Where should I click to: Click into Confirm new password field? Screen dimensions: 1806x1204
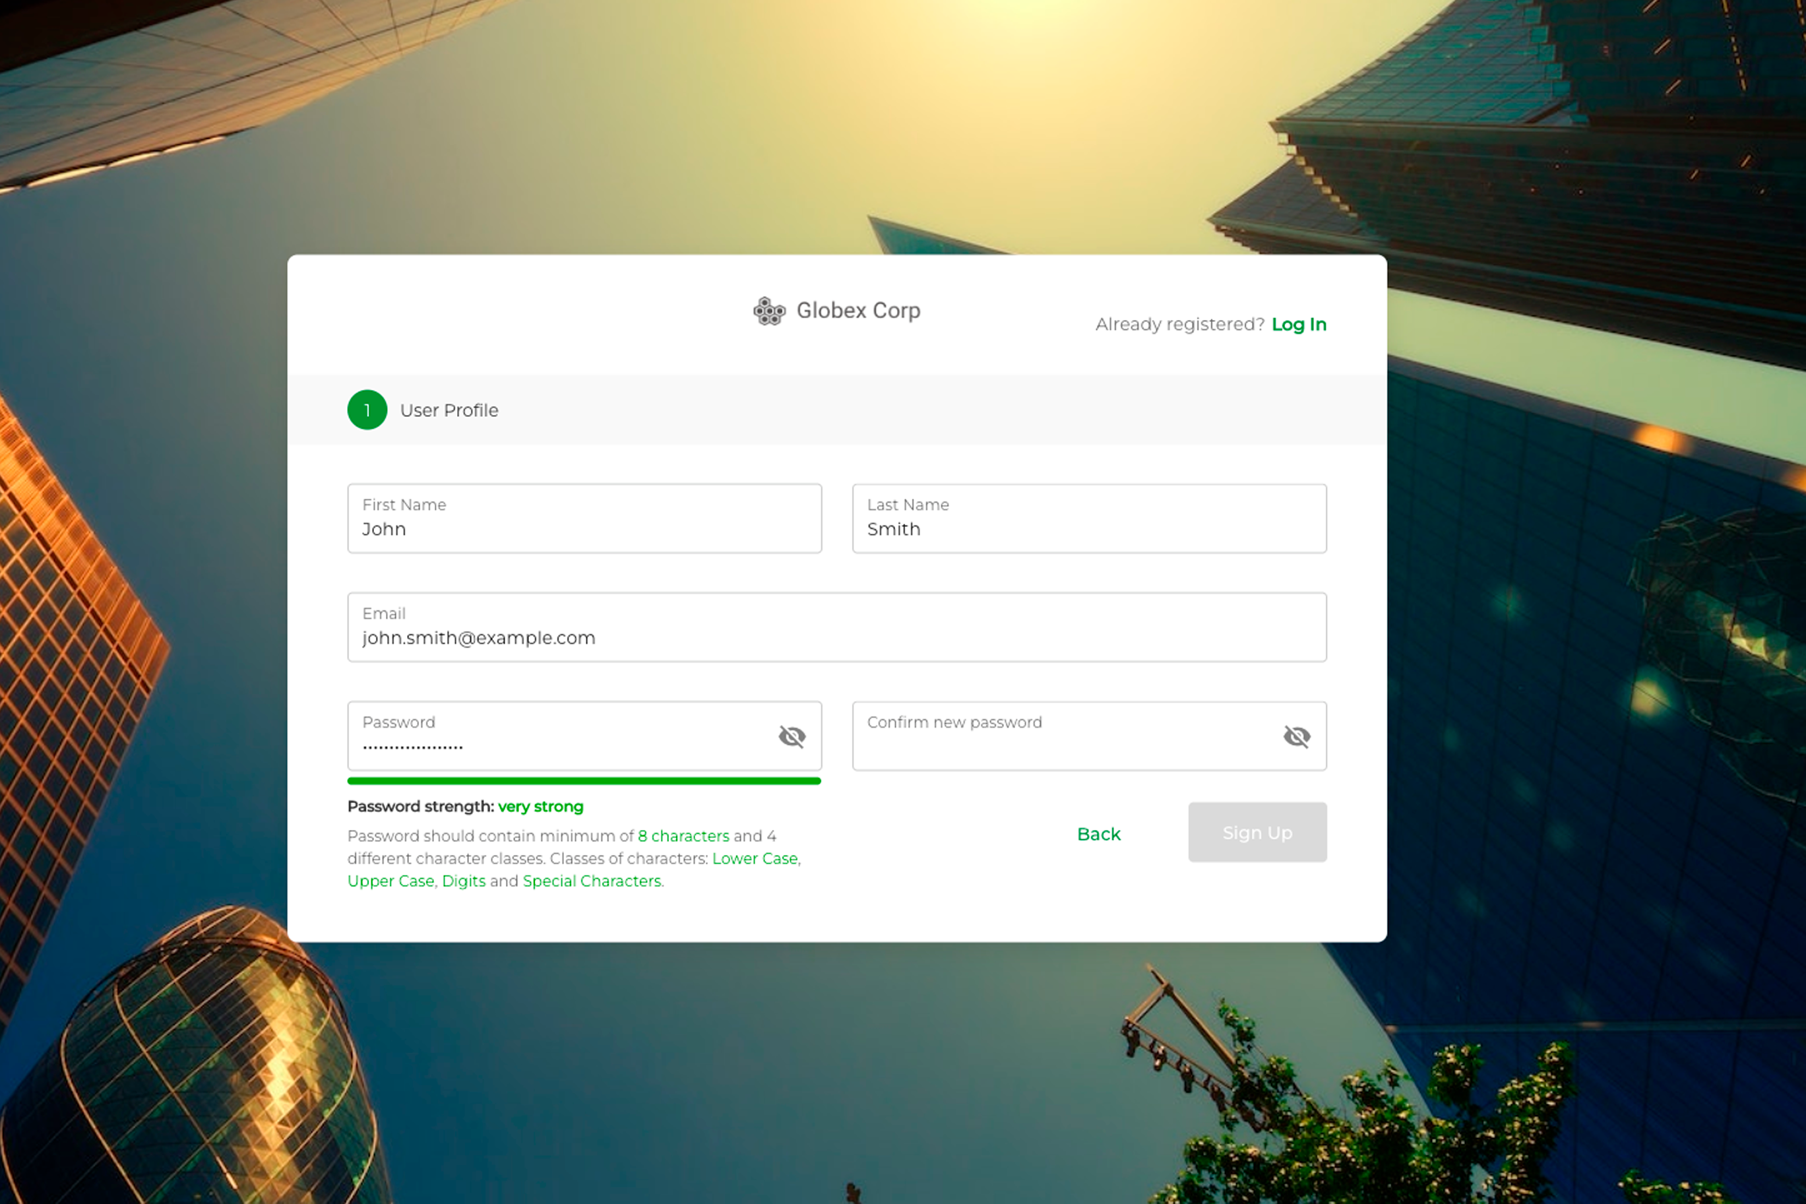pyautogui.click(x=1089, y=736)
